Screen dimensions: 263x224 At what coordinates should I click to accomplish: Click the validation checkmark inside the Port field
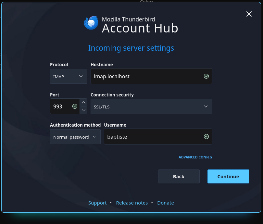[x=75, y=106]
